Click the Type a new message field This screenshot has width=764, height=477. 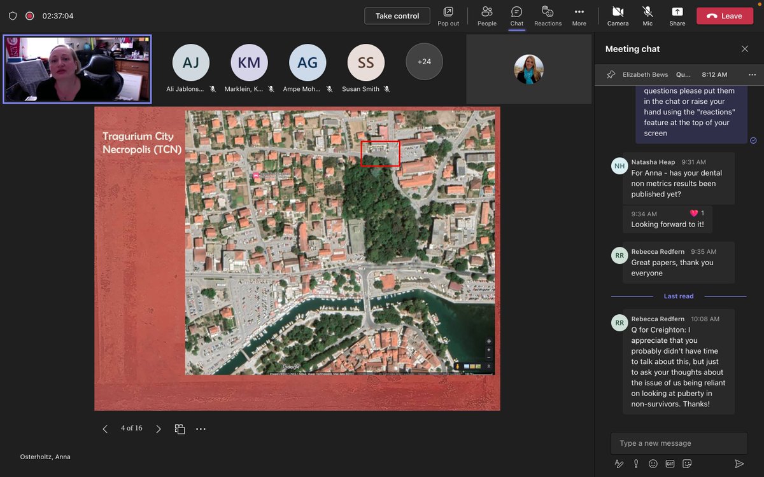(679, 443)
